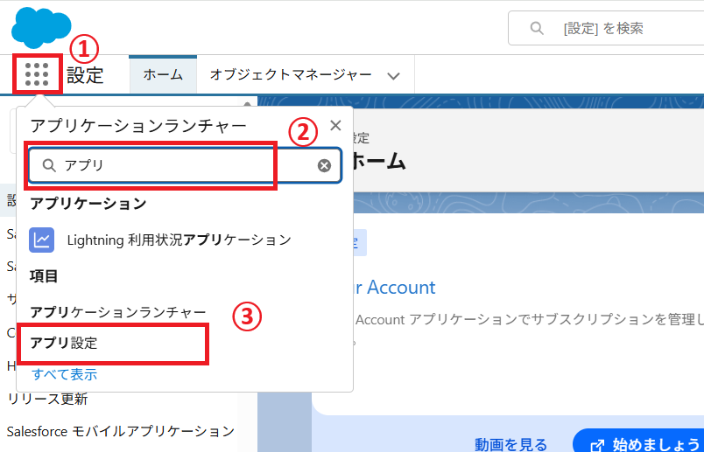Open リリース更新 in the sidebar
Image resolution: width=704 pixels, height=452 pixels.
coord(46,400)
